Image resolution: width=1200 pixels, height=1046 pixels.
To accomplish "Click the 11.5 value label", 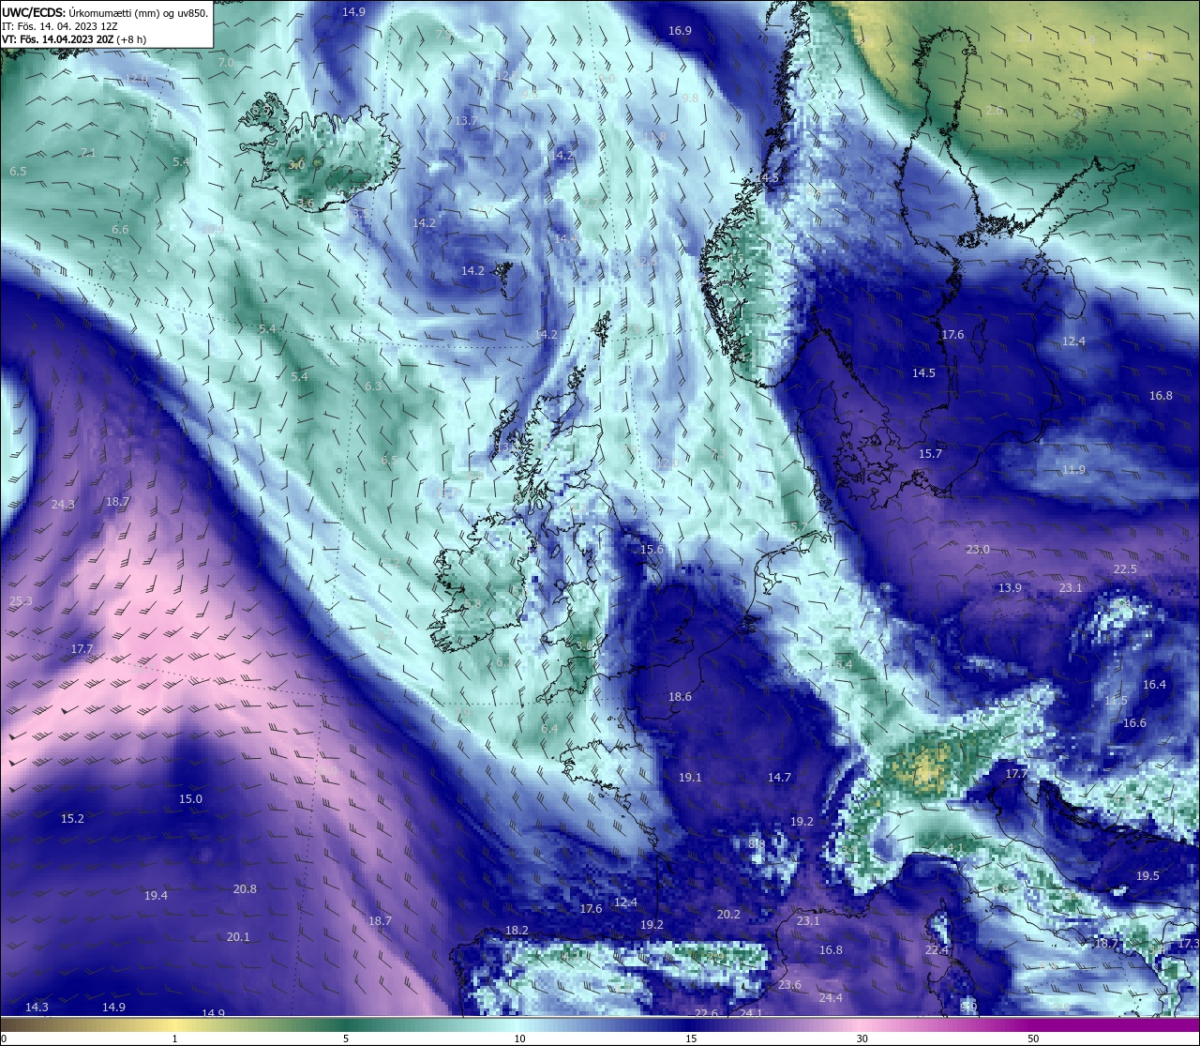I will coord(1116,701).
